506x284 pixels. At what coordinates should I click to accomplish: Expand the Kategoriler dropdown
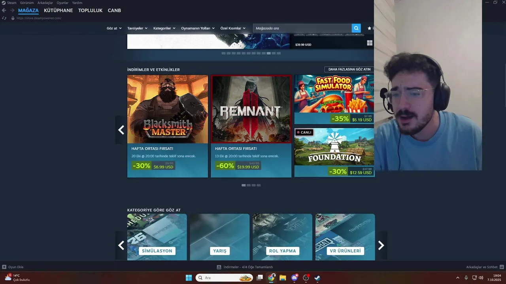[164, 28]
